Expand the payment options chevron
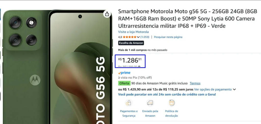This screenshot has width=261, height=124. pyautogui.click(x=234, y=89)
